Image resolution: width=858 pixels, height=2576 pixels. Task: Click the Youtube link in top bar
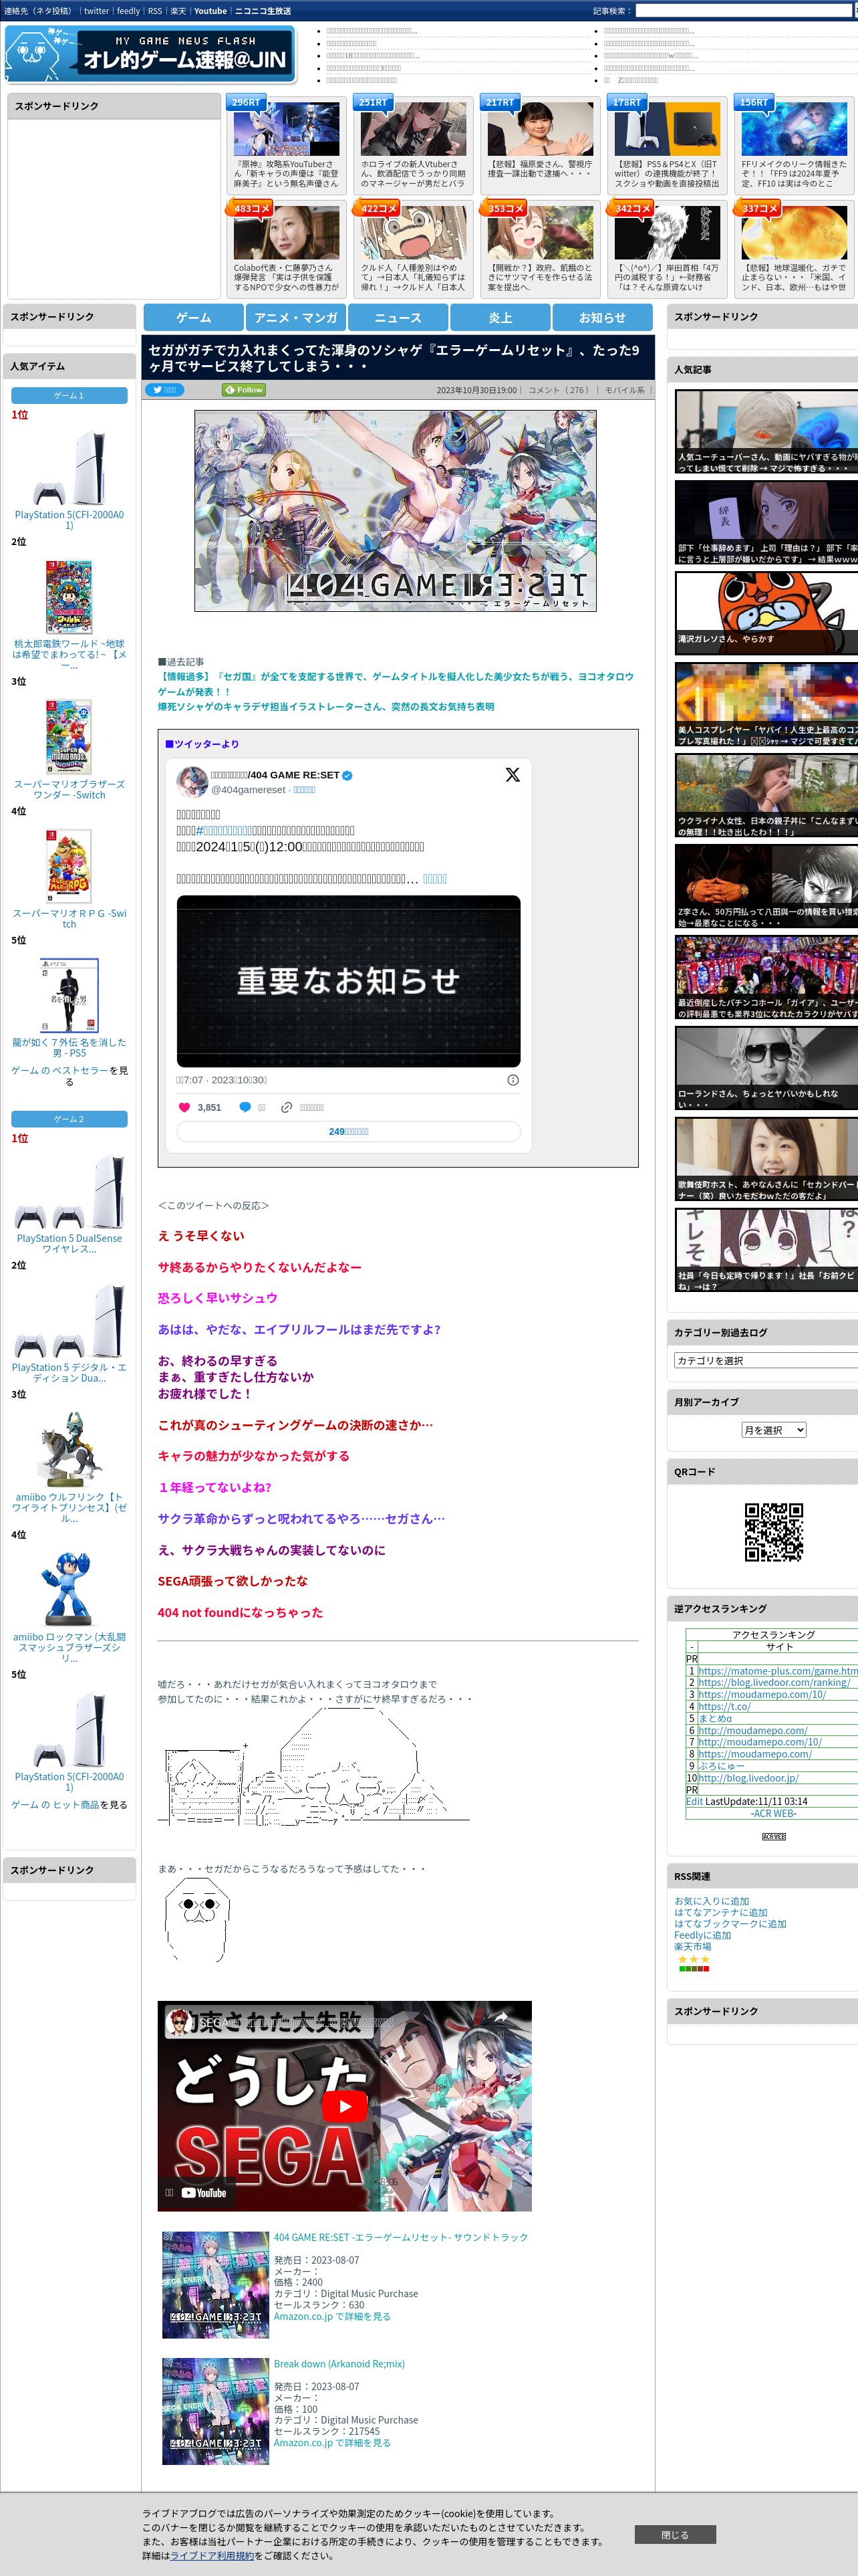(210, 11)
